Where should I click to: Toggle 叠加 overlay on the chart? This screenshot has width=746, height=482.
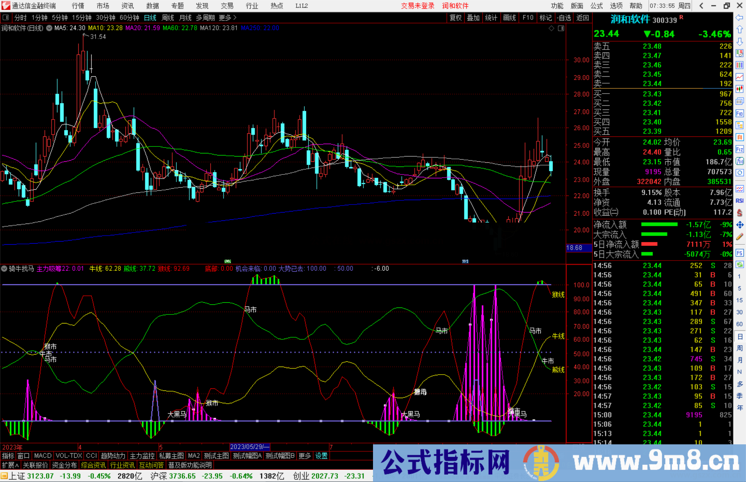(474, 18)
